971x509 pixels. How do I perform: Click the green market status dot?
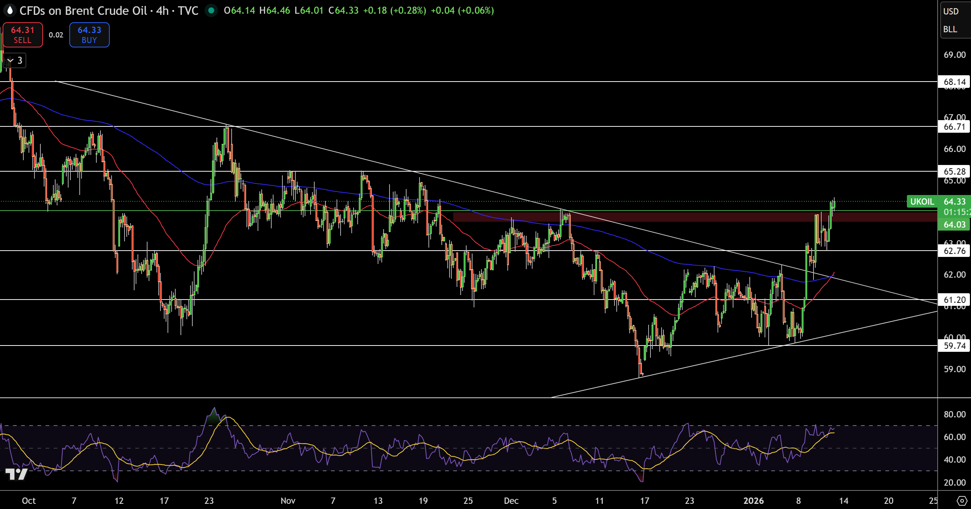(212, 10)
